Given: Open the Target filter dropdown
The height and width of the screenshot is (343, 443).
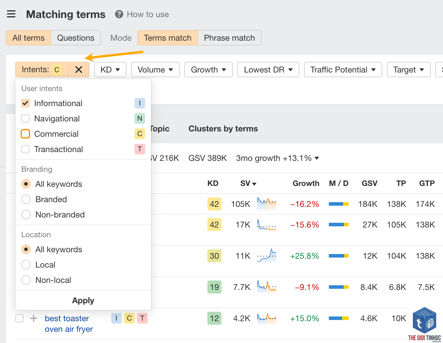Looking at the screenshot, I should click(x=409, y=70).
